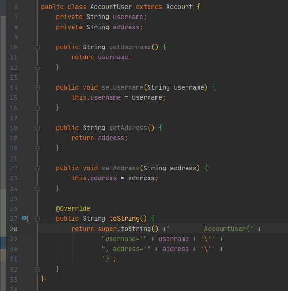Click the final closing brace of the class
The image size is (288, 291).
43,279
